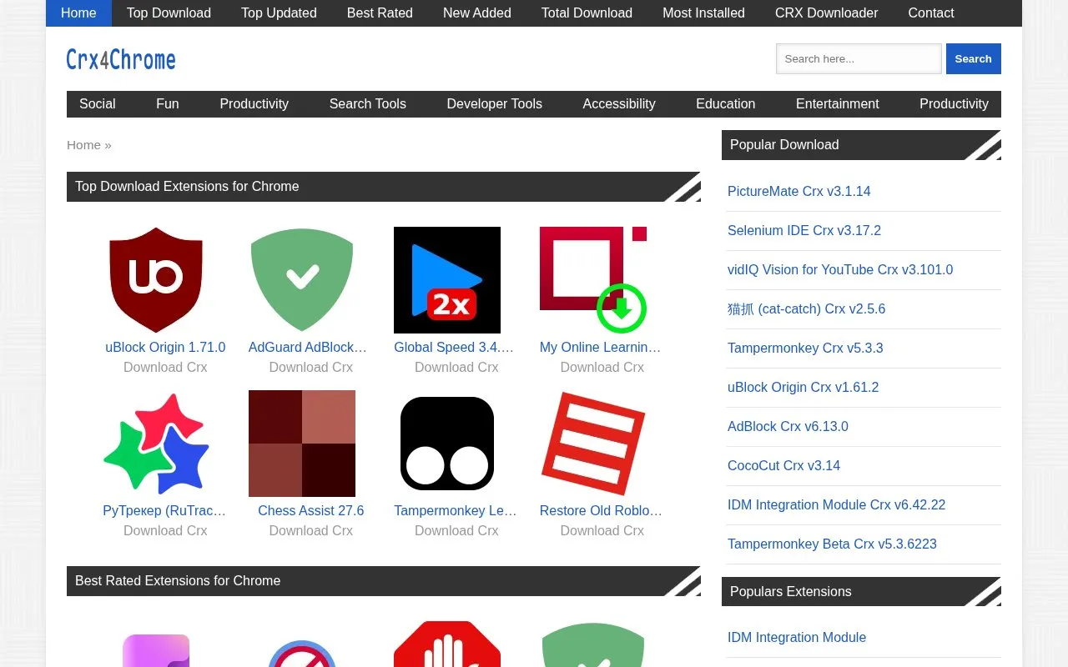Open the green shield icon in Best Rated
Viewport: 1068px width, 667px height.
pos(593,644)
